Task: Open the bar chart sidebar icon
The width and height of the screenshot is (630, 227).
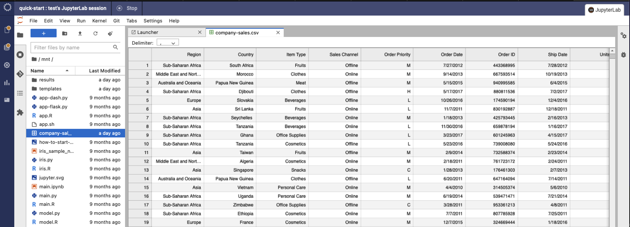Action: [7, 82]
